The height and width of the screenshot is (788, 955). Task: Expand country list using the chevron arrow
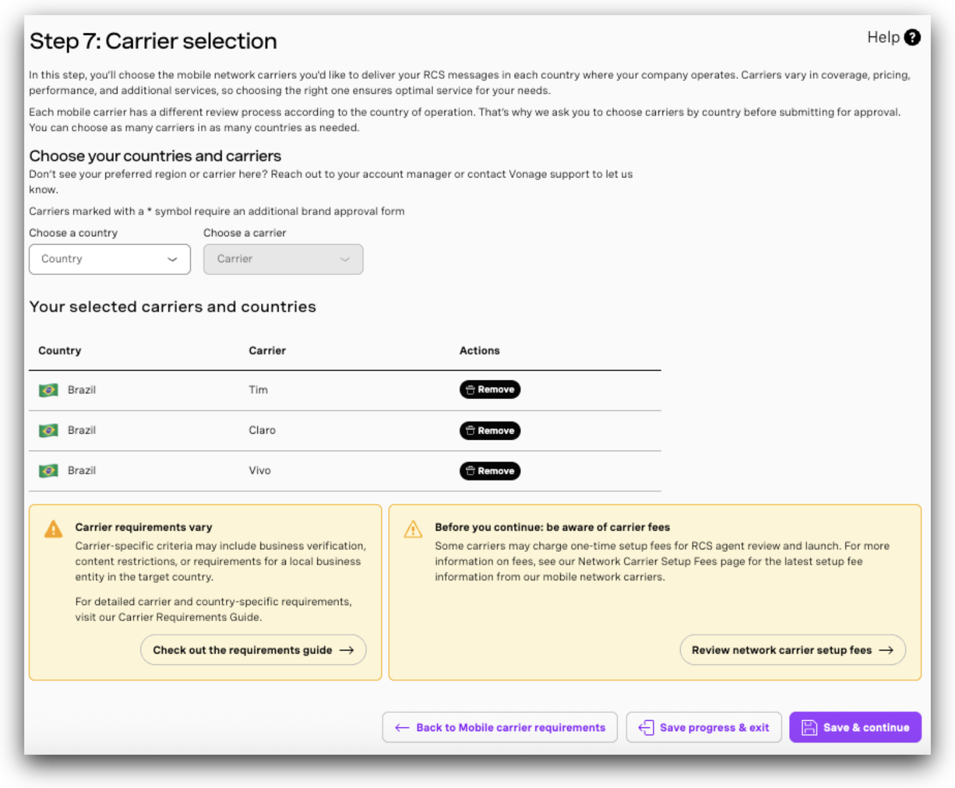[x=173, y=259]
